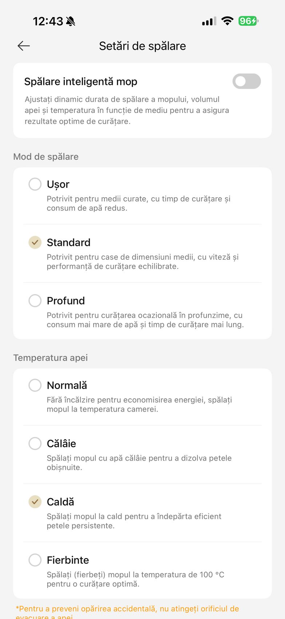Tap the Setări de spălare title
The image size is (285, 619).
(x=142, y=46)
